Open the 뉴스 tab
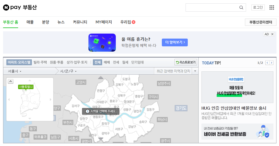279x146 pixels. [61, 22]
